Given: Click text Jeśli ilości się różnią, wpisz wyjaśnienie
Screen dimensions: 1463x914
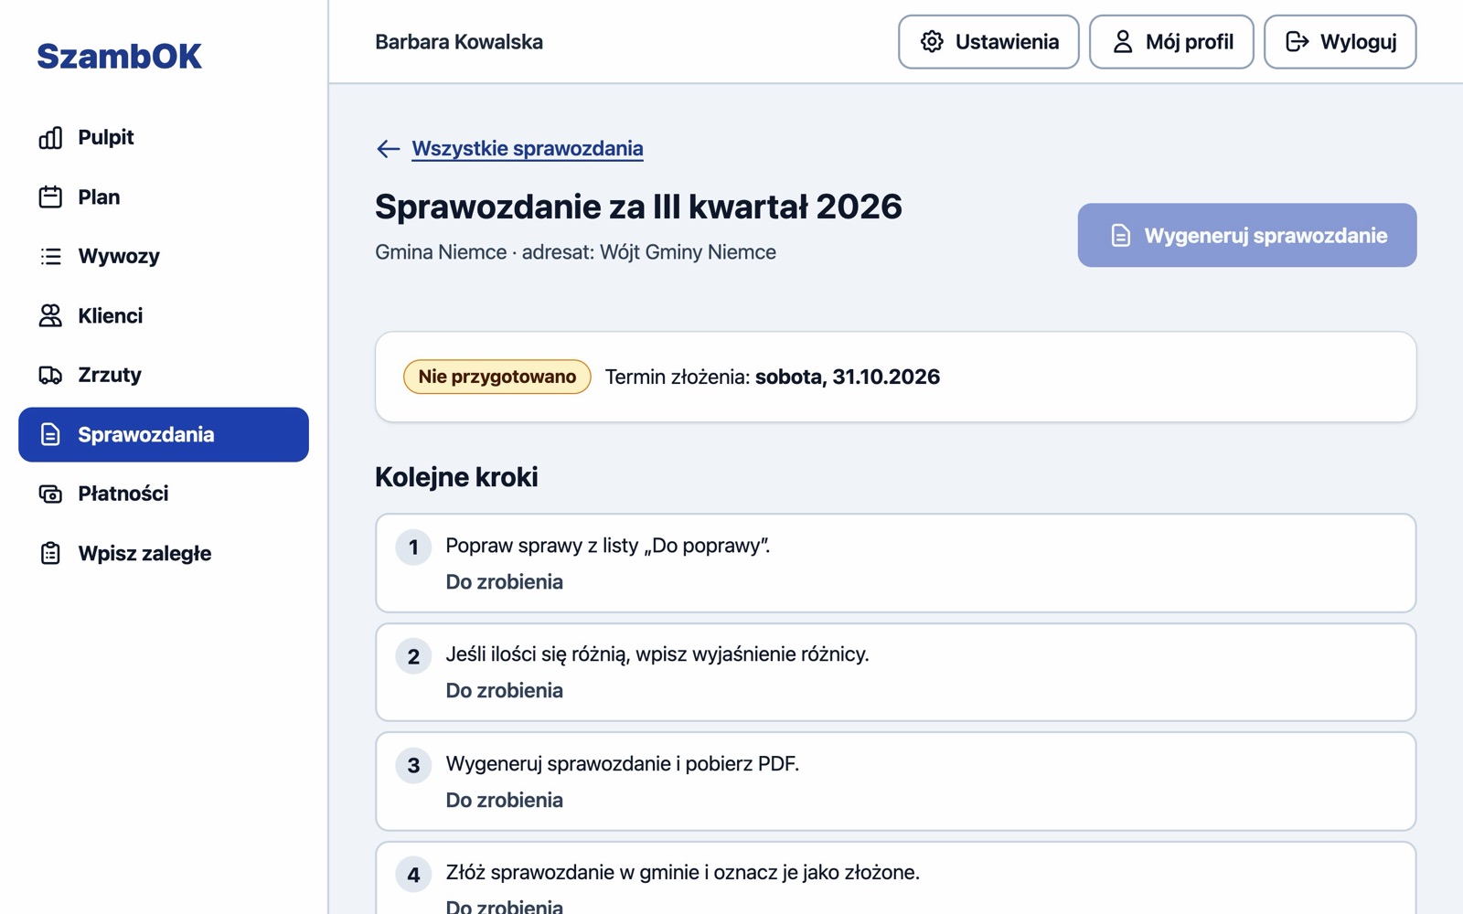Looking at the screenshot, I should (657, 654).
